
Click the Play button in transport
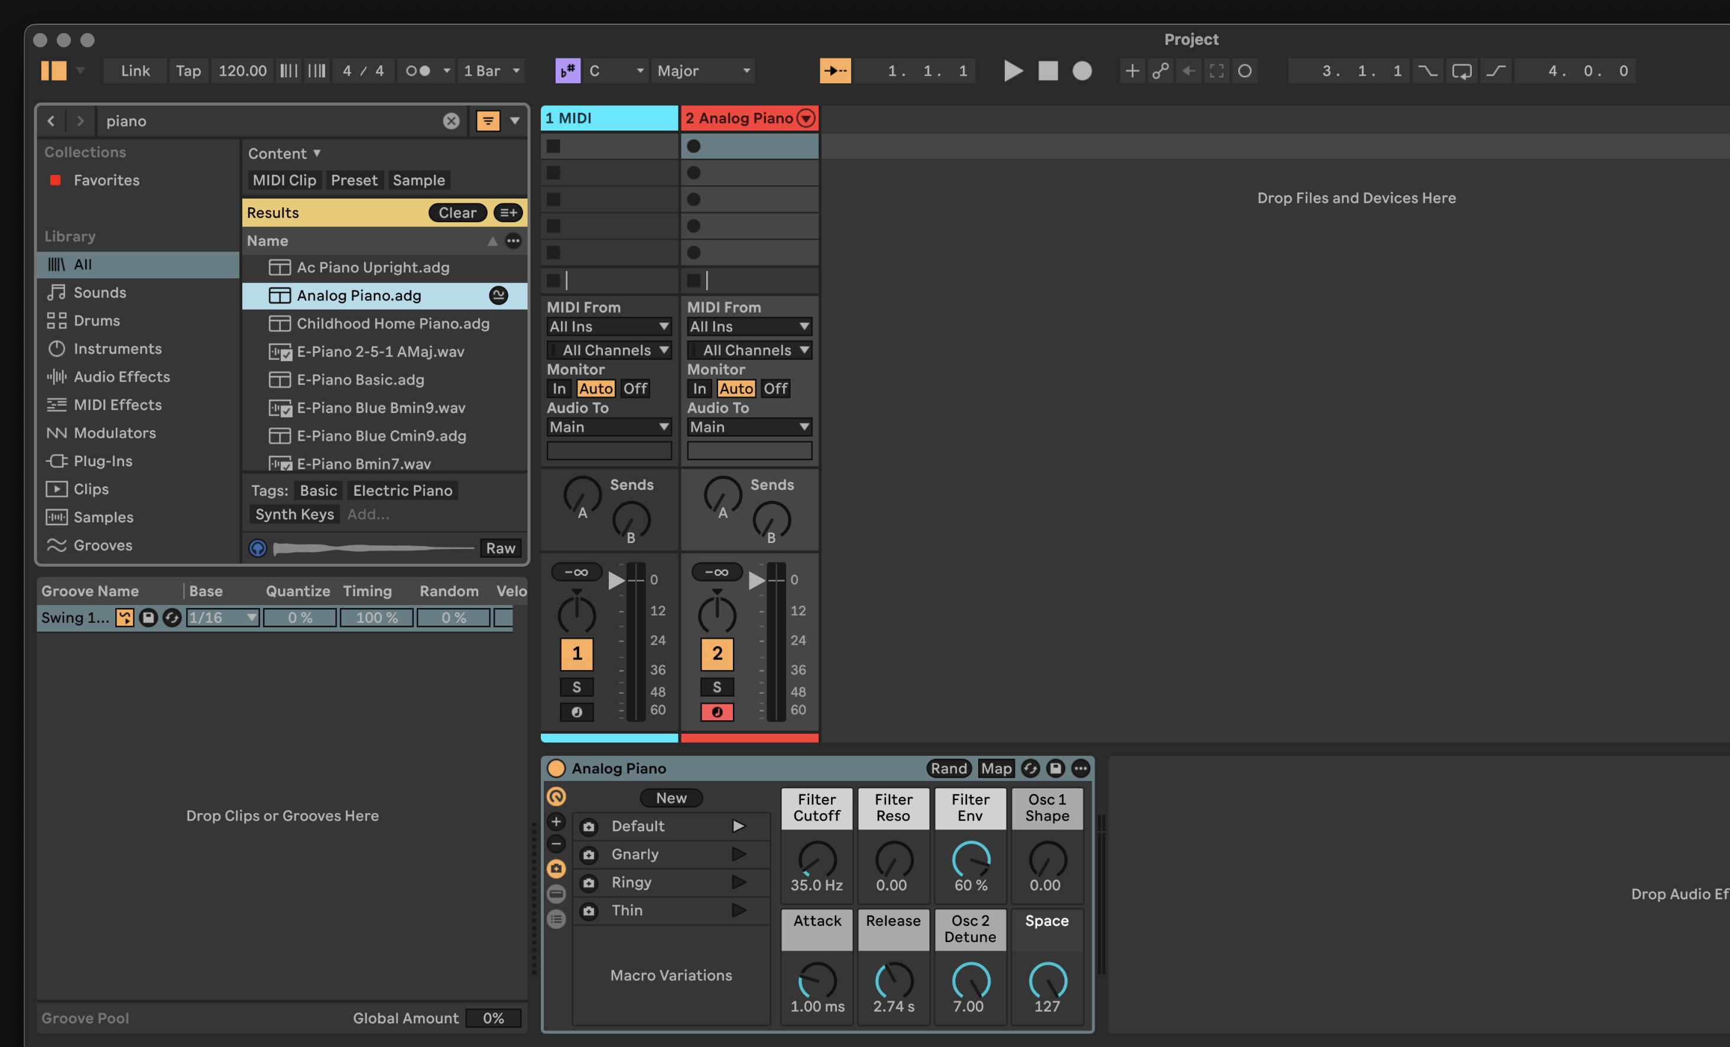pyautogui.click(x=1012, y=71)
